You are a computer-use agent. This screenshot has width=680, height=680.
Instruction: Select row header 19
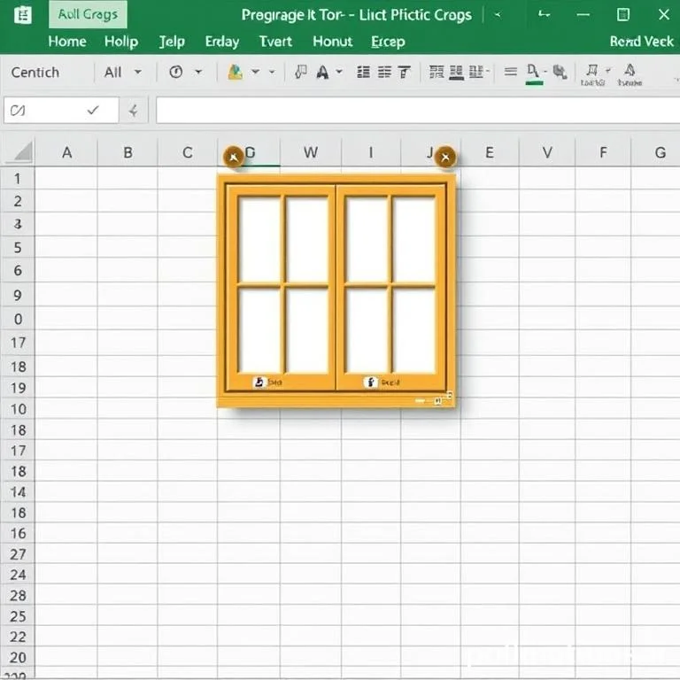18,388
